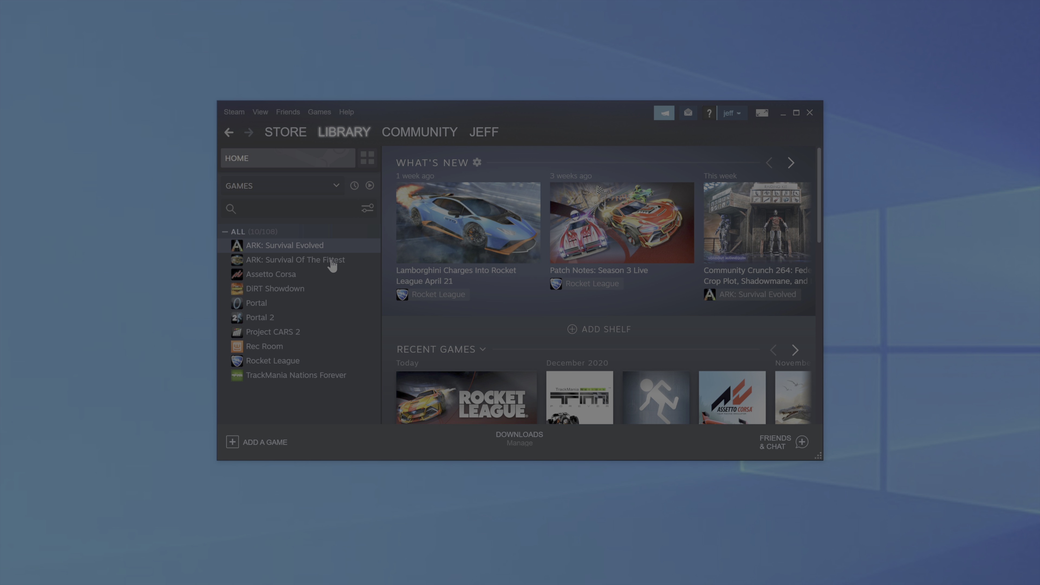Open advanced filters icon beside search
Screen dimensions: 1040x585
pyautogui.click(x=367, y=208)
